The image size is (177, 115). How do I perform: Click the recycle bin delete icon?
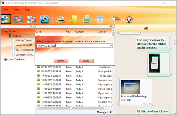click(x=99, y=20)
